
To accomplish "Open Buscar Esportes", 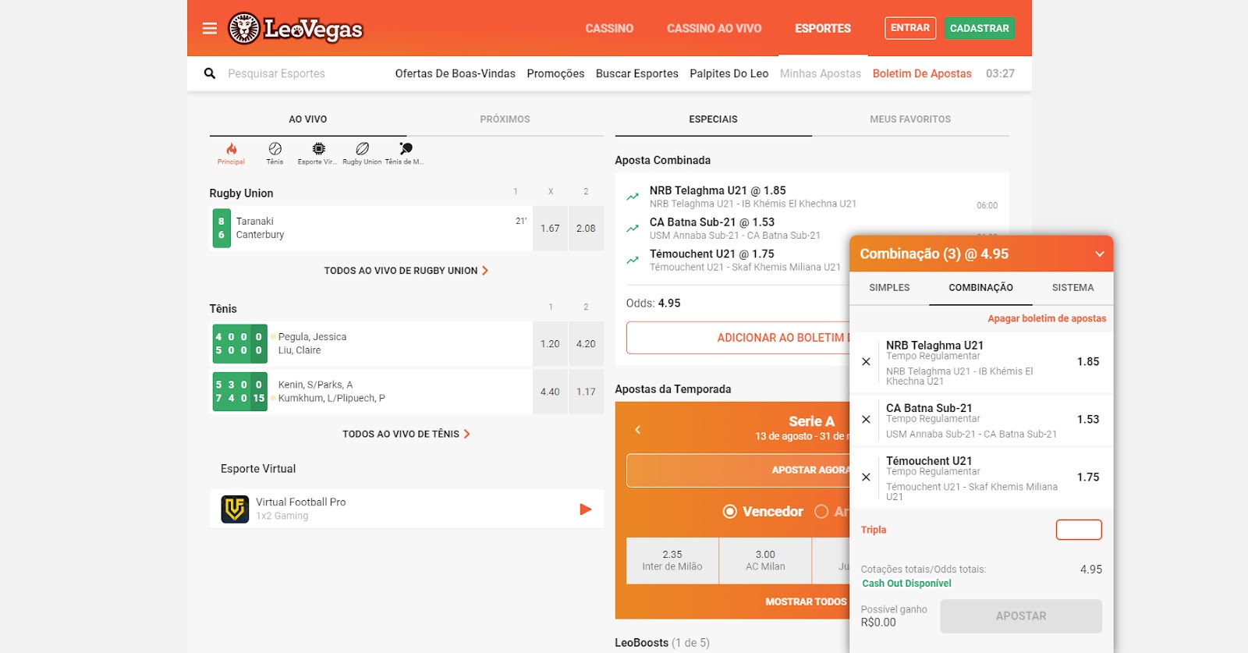I will coord(637,73).
